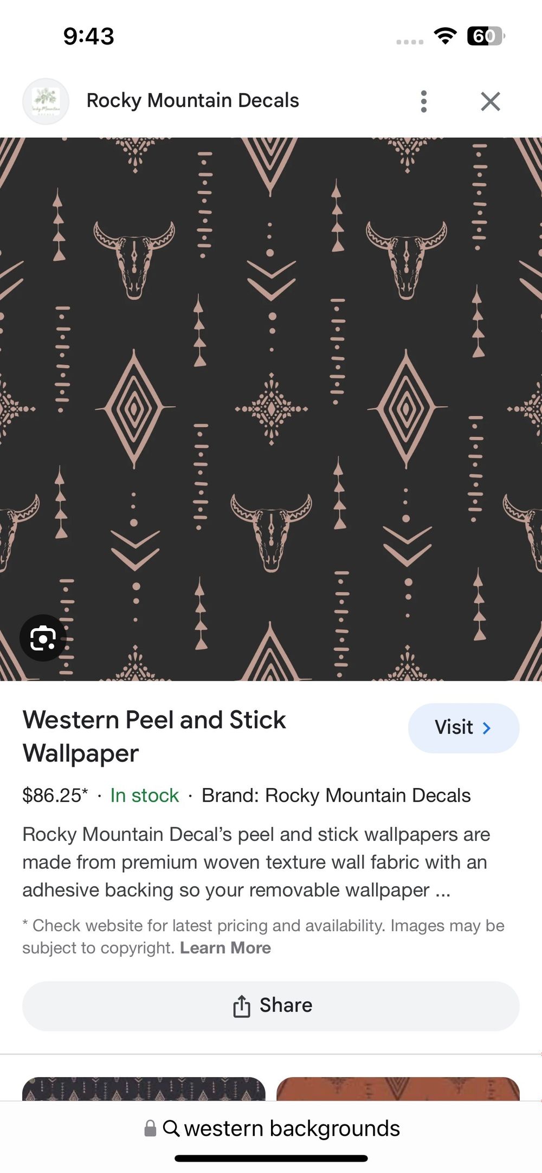Viewport: 542px width, 1173px height.
Task: Tap the Google Lens search icon
Action: point(43,637)
